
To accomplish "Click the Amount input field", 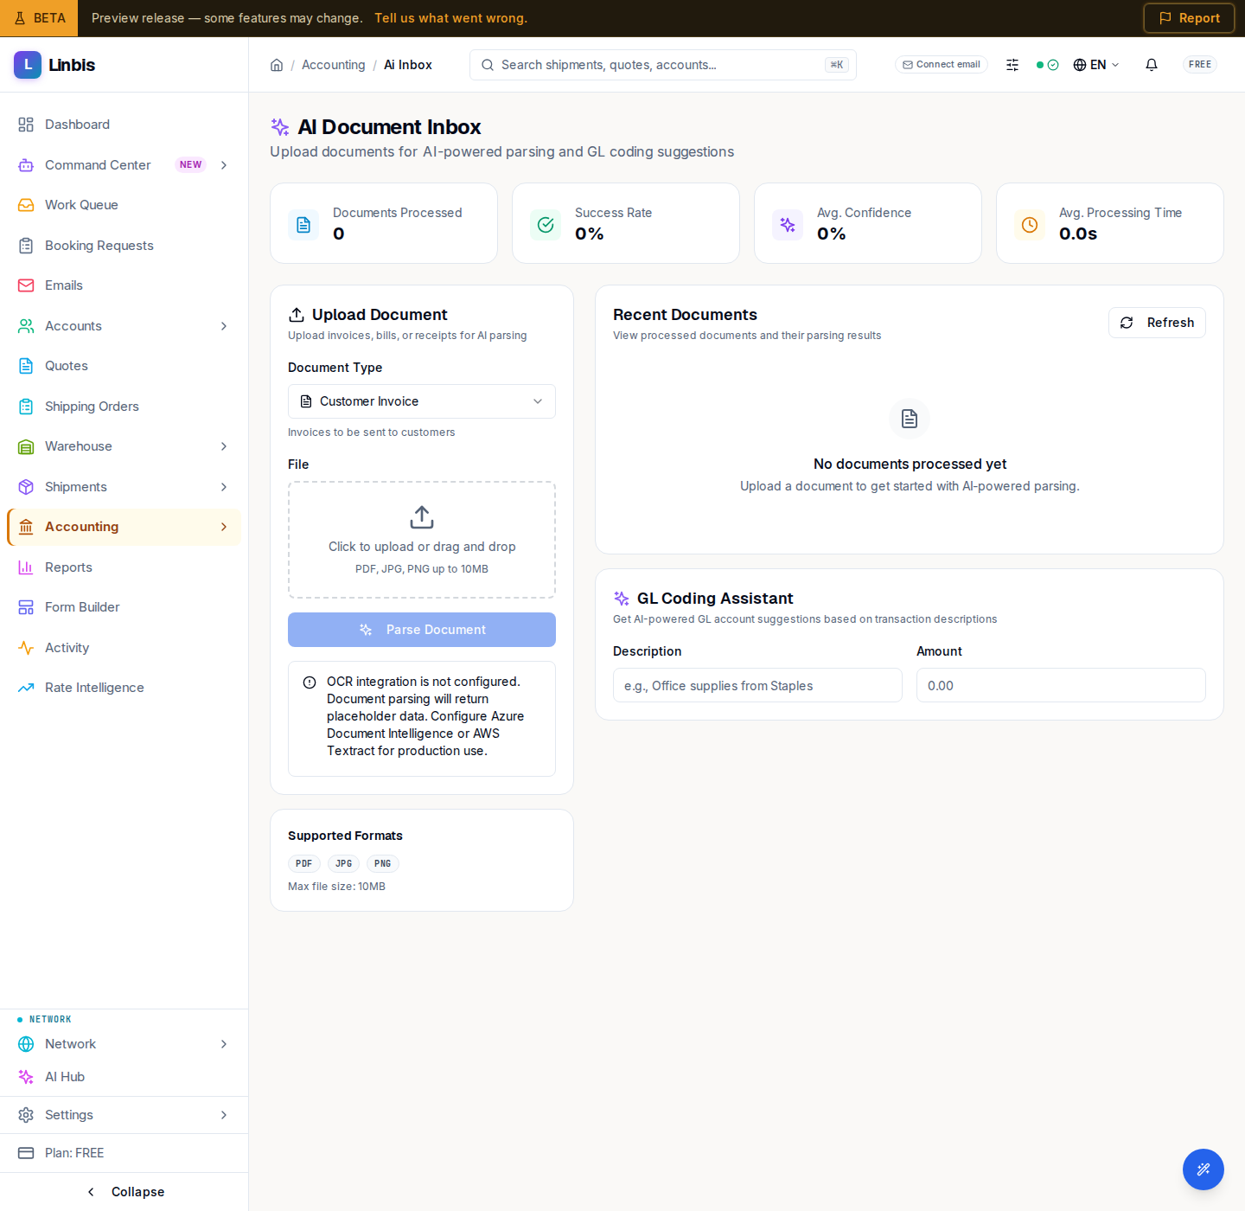I will coord(1061,685).
